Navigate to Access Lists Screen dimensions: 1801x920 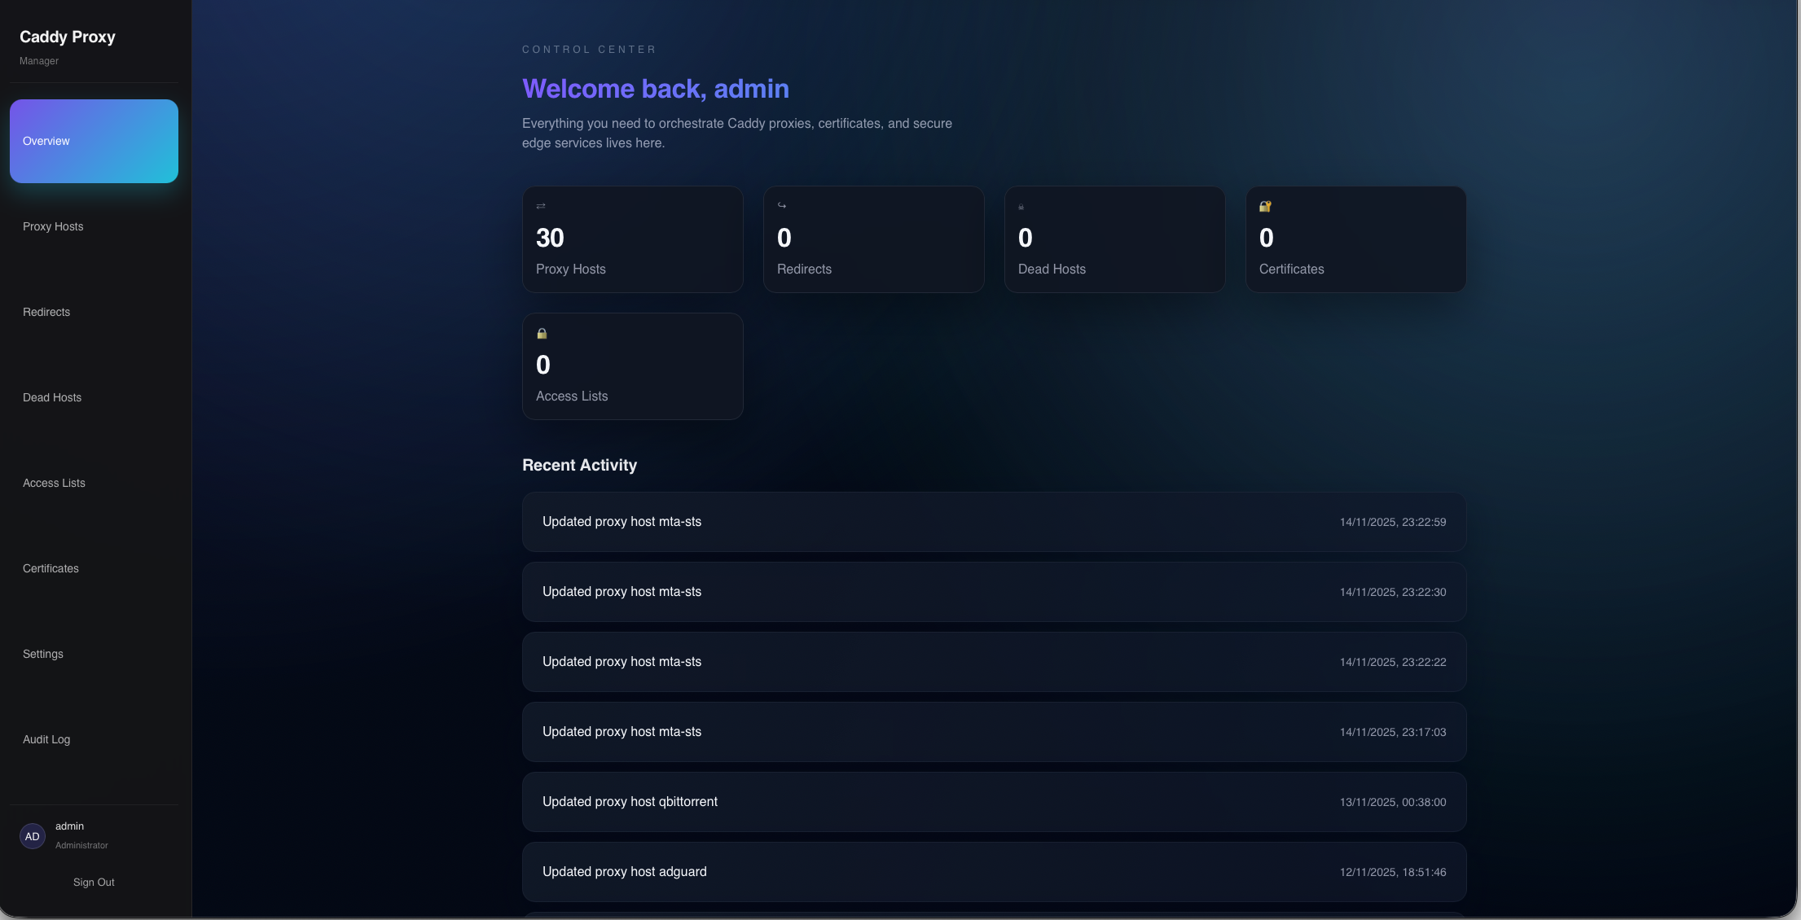[x=54, y=483]
